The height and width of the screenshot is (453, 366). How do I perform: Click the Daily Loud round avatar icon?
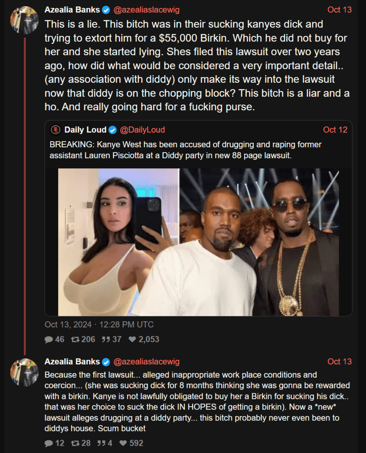(x=56, y=130)
